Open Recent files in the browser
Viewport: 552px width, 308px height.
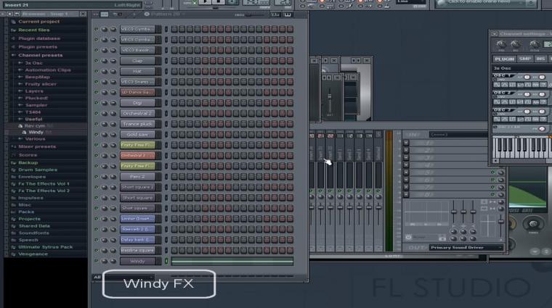coord(34,30)
